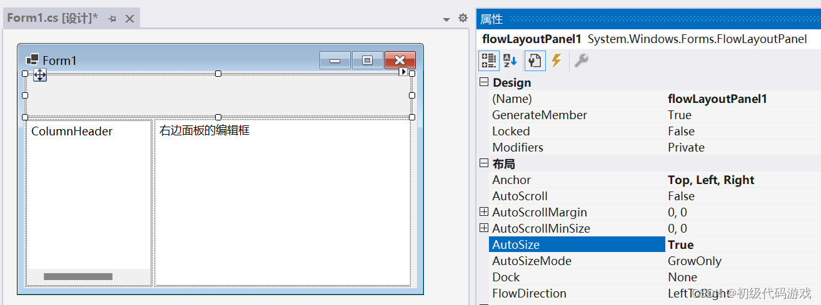Viewport: 821px width, 305px height.
Task: Click the move handle on flowLayoutPanel1
Action: (x=39, y=75)
